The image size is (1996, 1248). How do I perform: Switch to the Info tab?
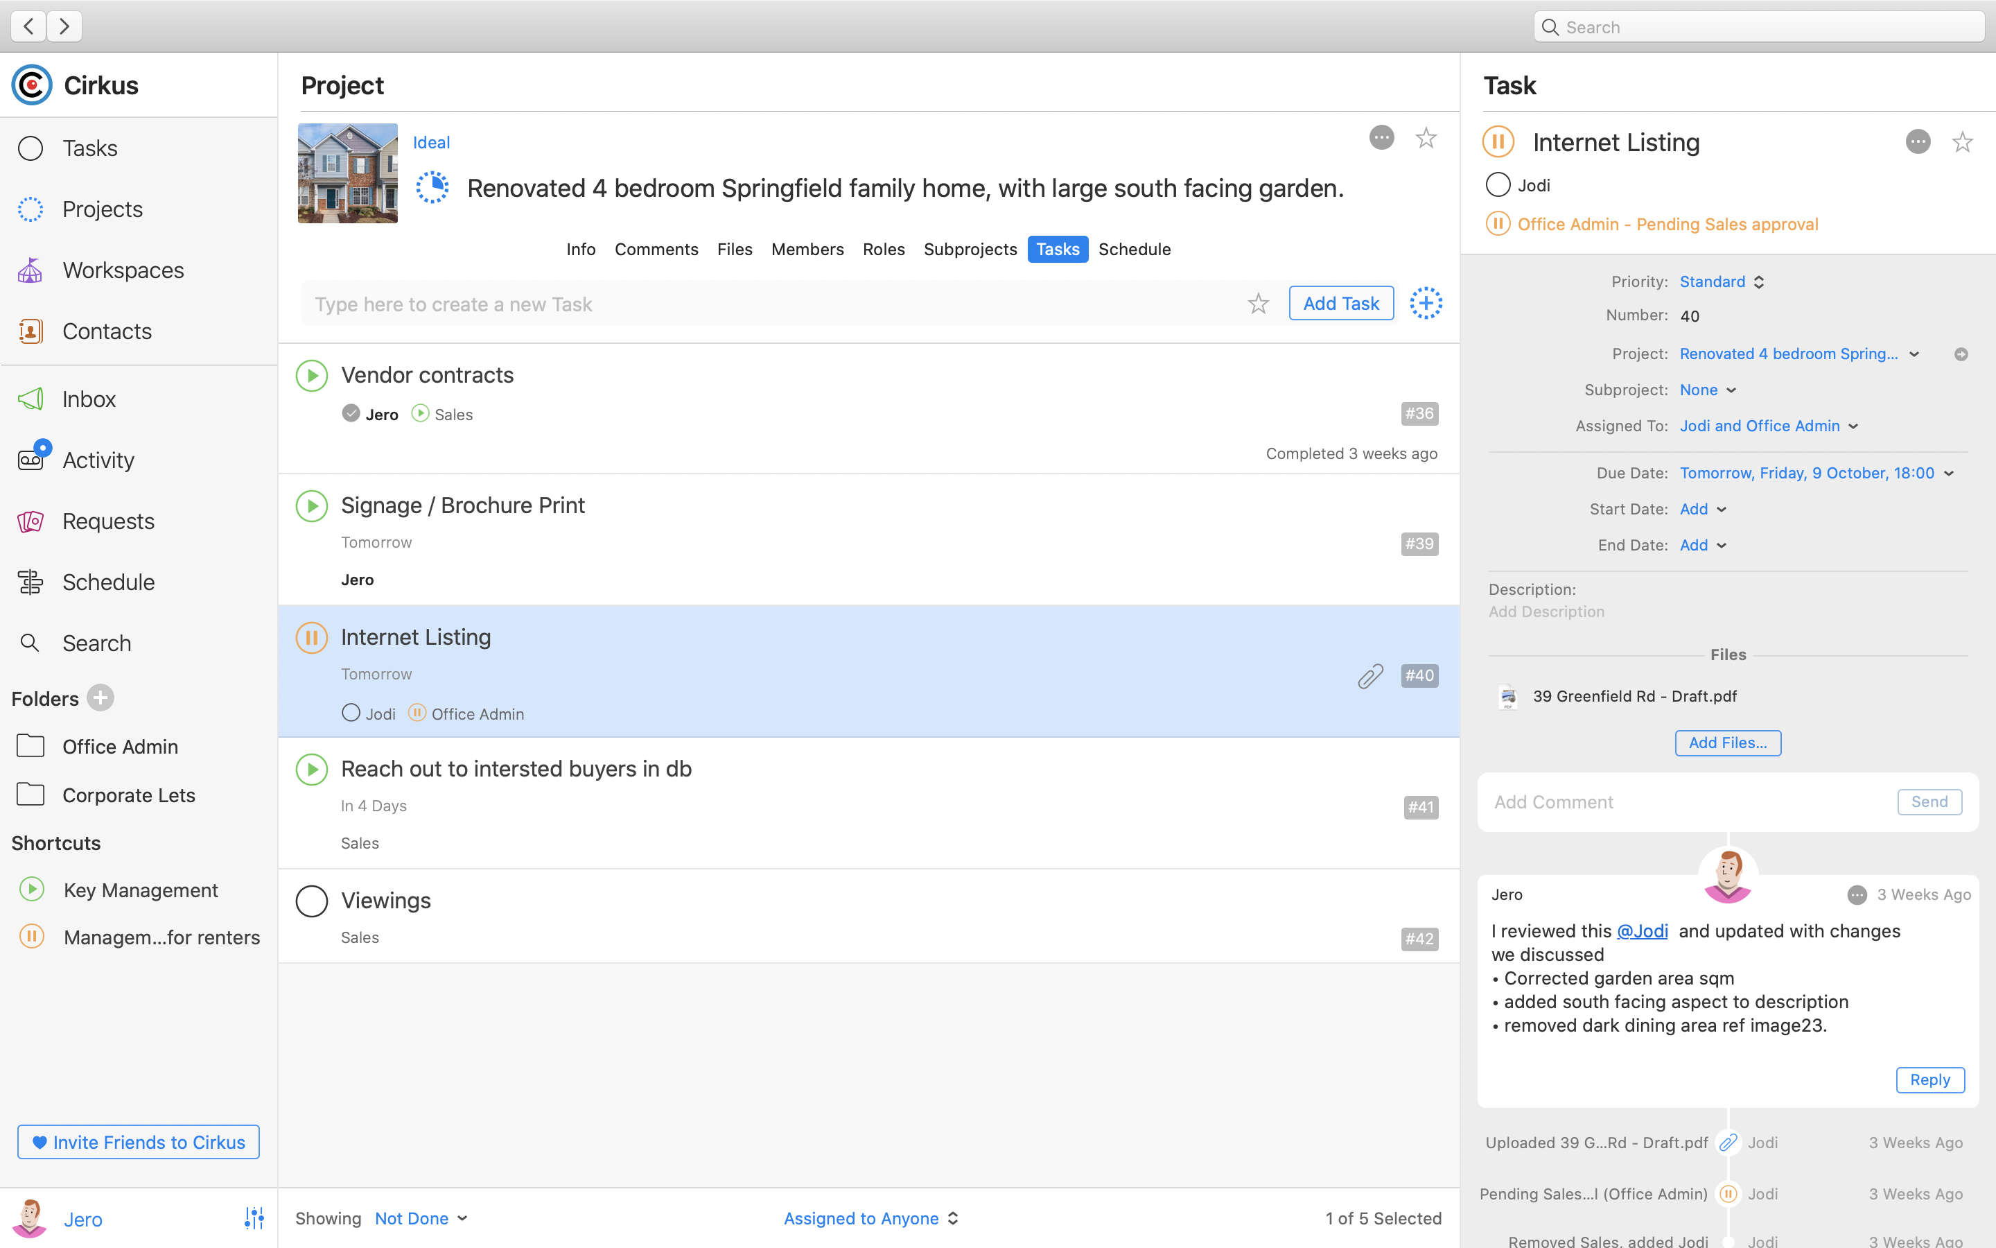coord(581,250)
